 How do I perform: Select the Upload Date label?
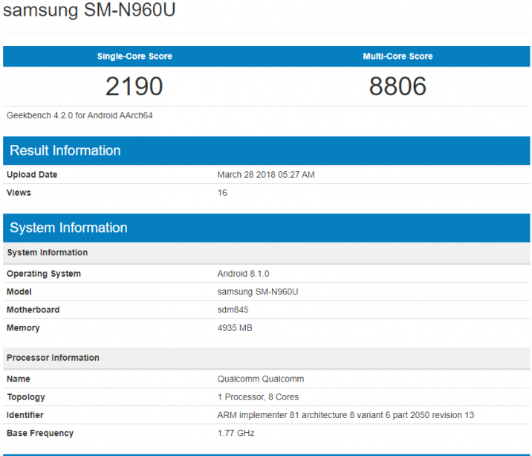click(x=32, y=175)
